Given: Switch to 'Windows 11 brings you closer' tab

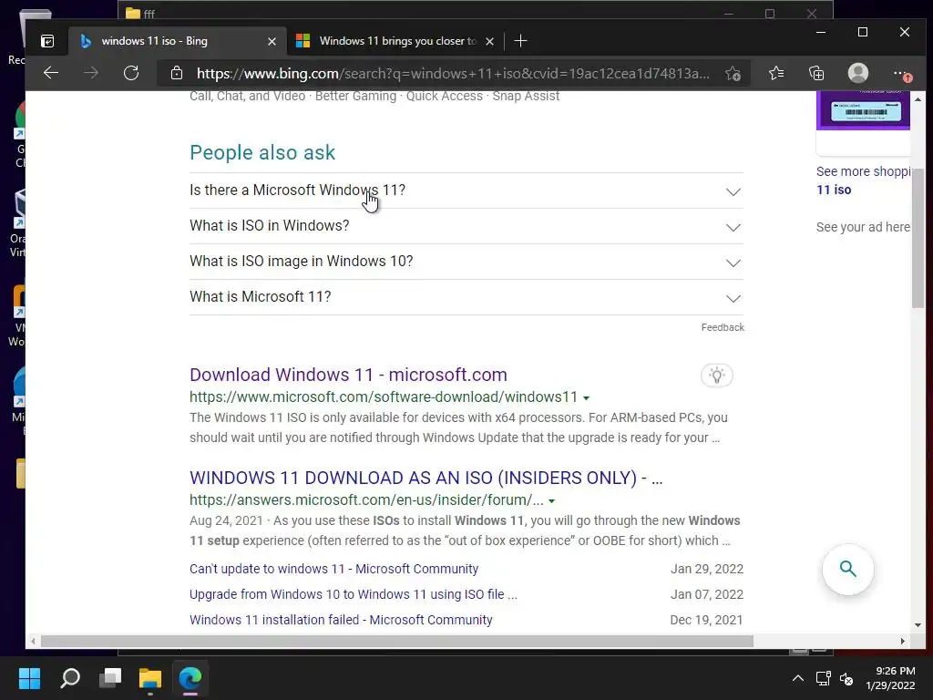Looking at the screenshot, I should (395, 41).
